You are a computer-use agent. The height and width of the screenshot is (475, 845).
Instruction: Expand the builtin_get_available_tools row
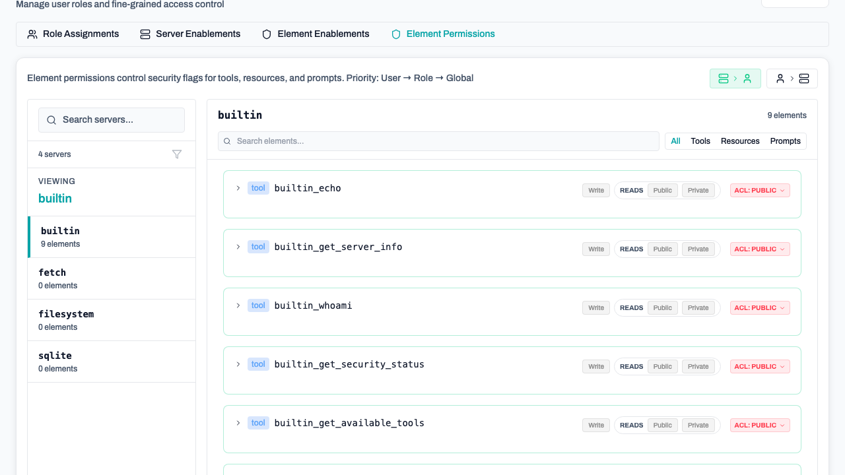(238, 423)
